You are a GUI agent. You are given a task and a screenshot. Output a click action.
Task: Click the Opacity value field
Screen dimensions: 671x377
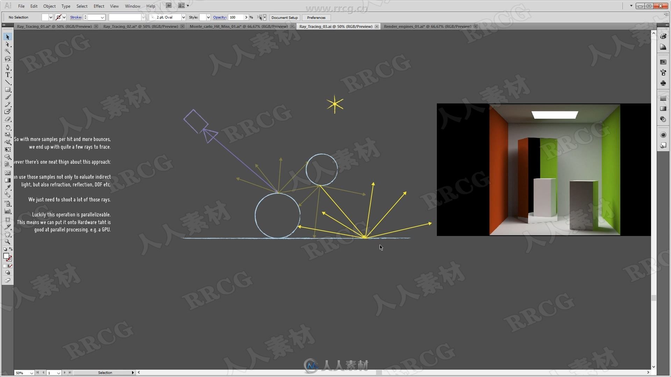click(x=236, y=17)
